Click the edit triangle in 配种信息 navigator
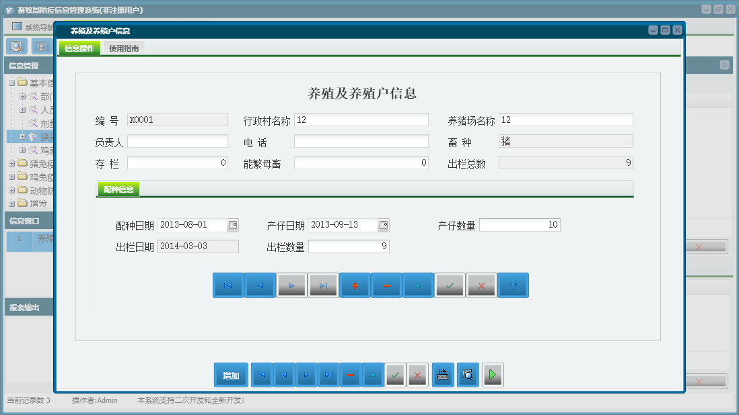 pyautogui.click(x=418, y=285)
